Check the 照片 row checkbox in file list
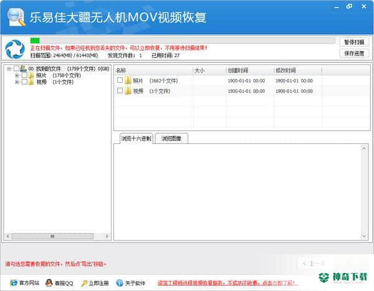This screenshot has width=374, height=291. click(120, 80)
